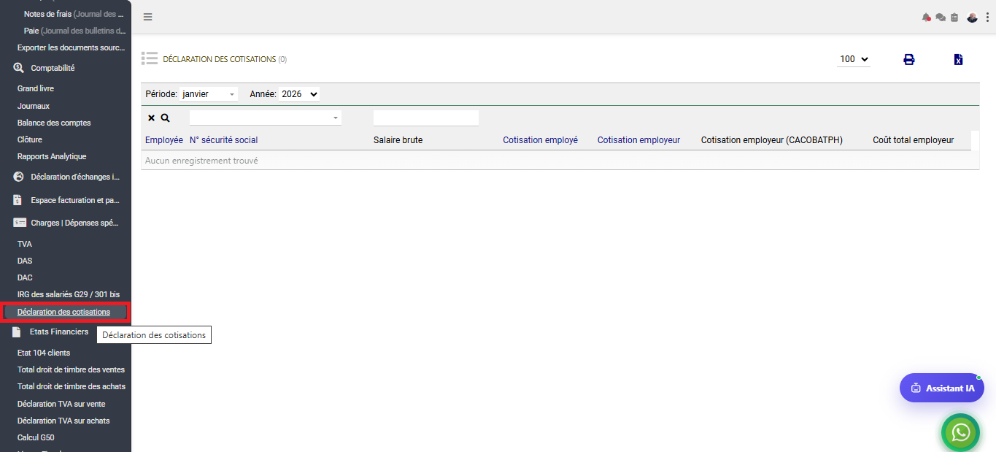Open the WhatsApp chat bubble
This screenshot has width=996, height=452.
(961, 432)
